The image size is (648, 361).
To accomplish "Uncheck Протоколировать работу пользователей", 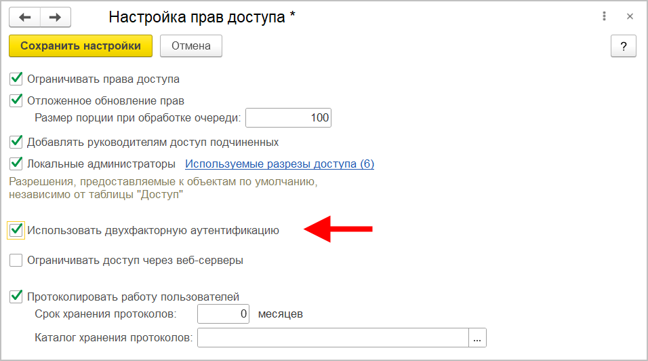I will pos(16,296).
